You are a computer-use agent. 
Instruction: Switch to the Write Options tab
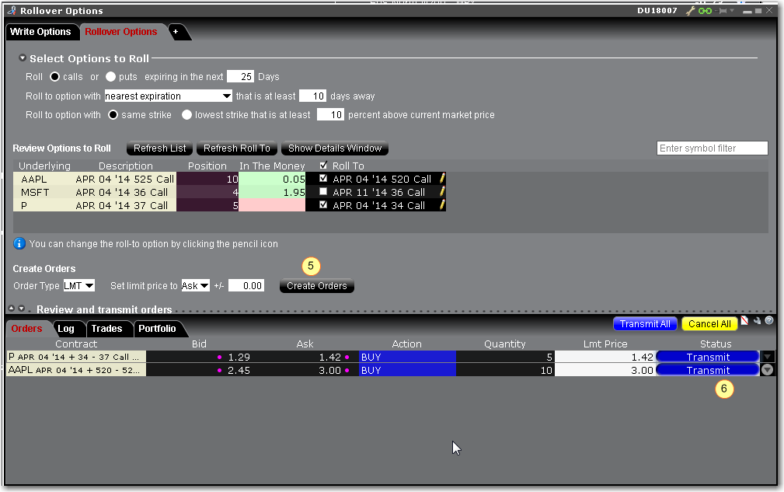click(x=40, y=32)
